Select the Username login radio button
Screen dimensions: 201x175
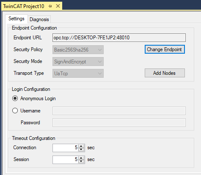[15, 111]
